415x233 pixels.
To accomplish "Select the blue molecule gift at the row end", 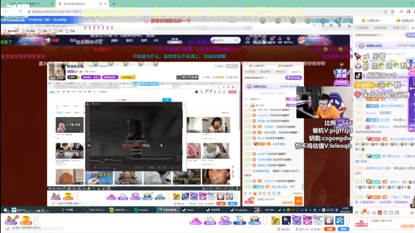I will (340, 221).
